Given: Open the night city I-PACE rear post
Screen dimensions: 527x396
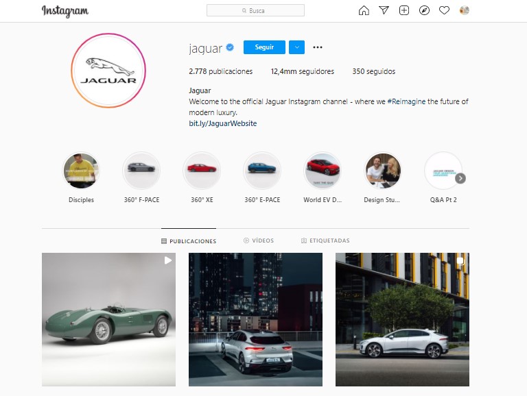Looking at the screenshot, I should coord(255,319).
